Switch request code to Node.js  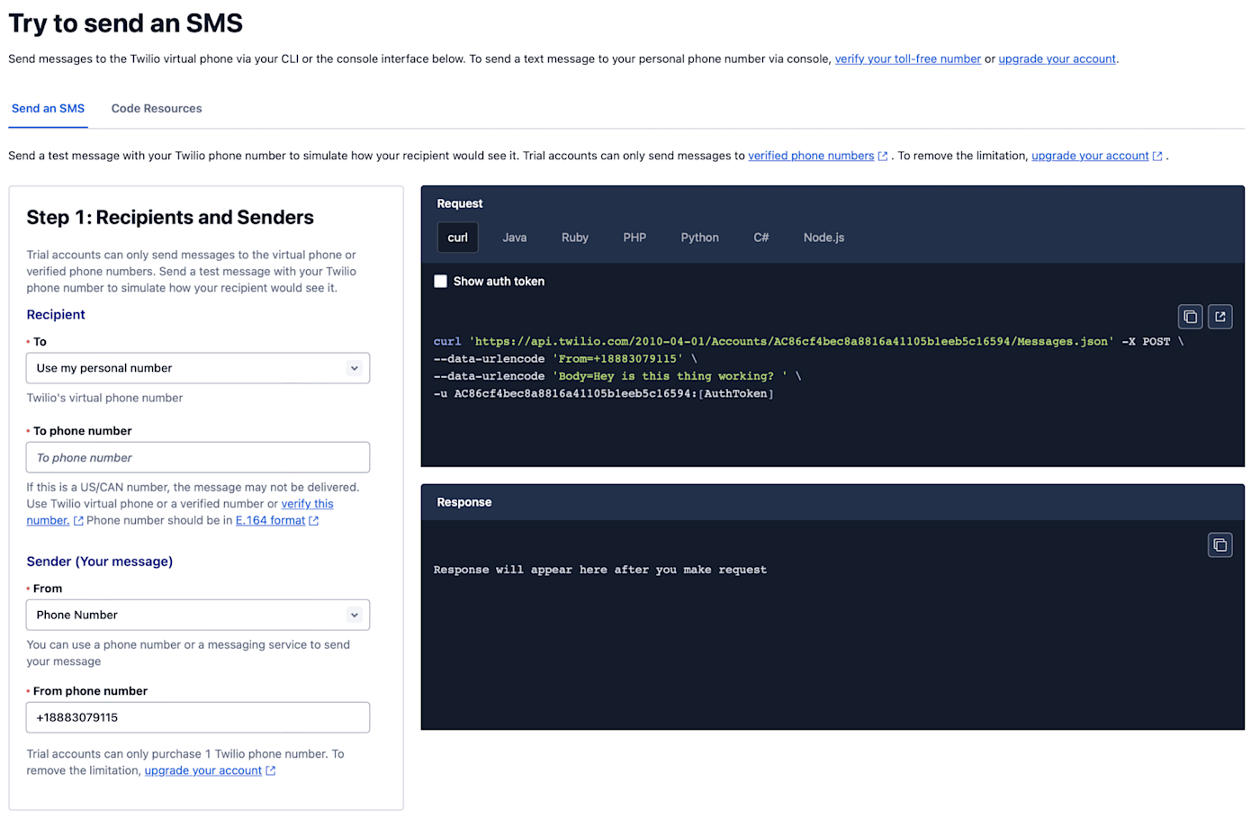824,238
